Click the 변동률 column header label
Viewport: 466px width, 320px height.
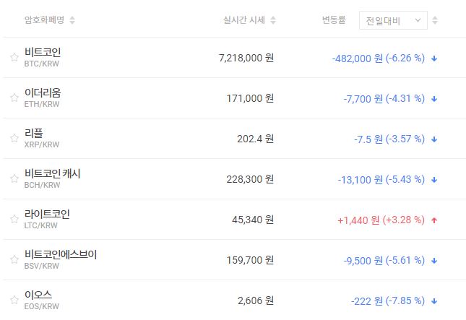click(335, 20)
